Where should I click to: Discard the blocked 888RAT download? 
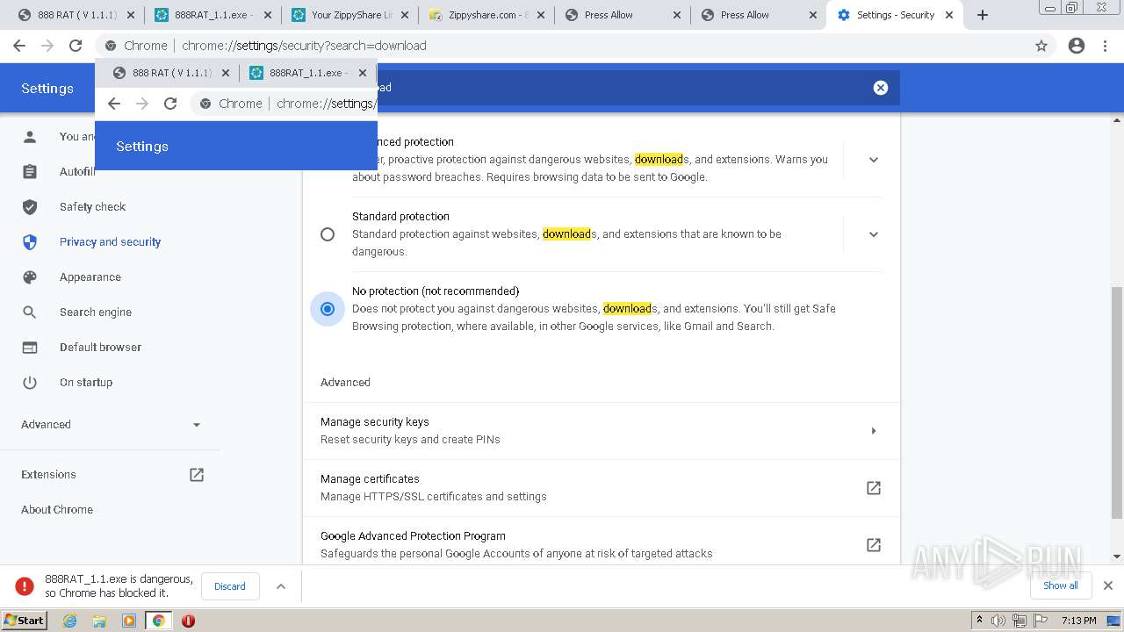(230, 586)
